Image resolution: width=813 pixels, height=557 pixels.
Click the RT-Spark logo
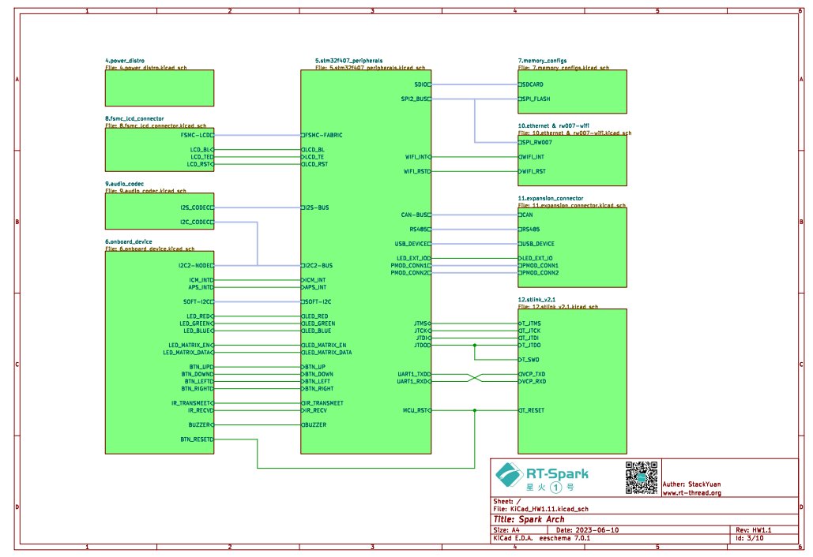541,477
